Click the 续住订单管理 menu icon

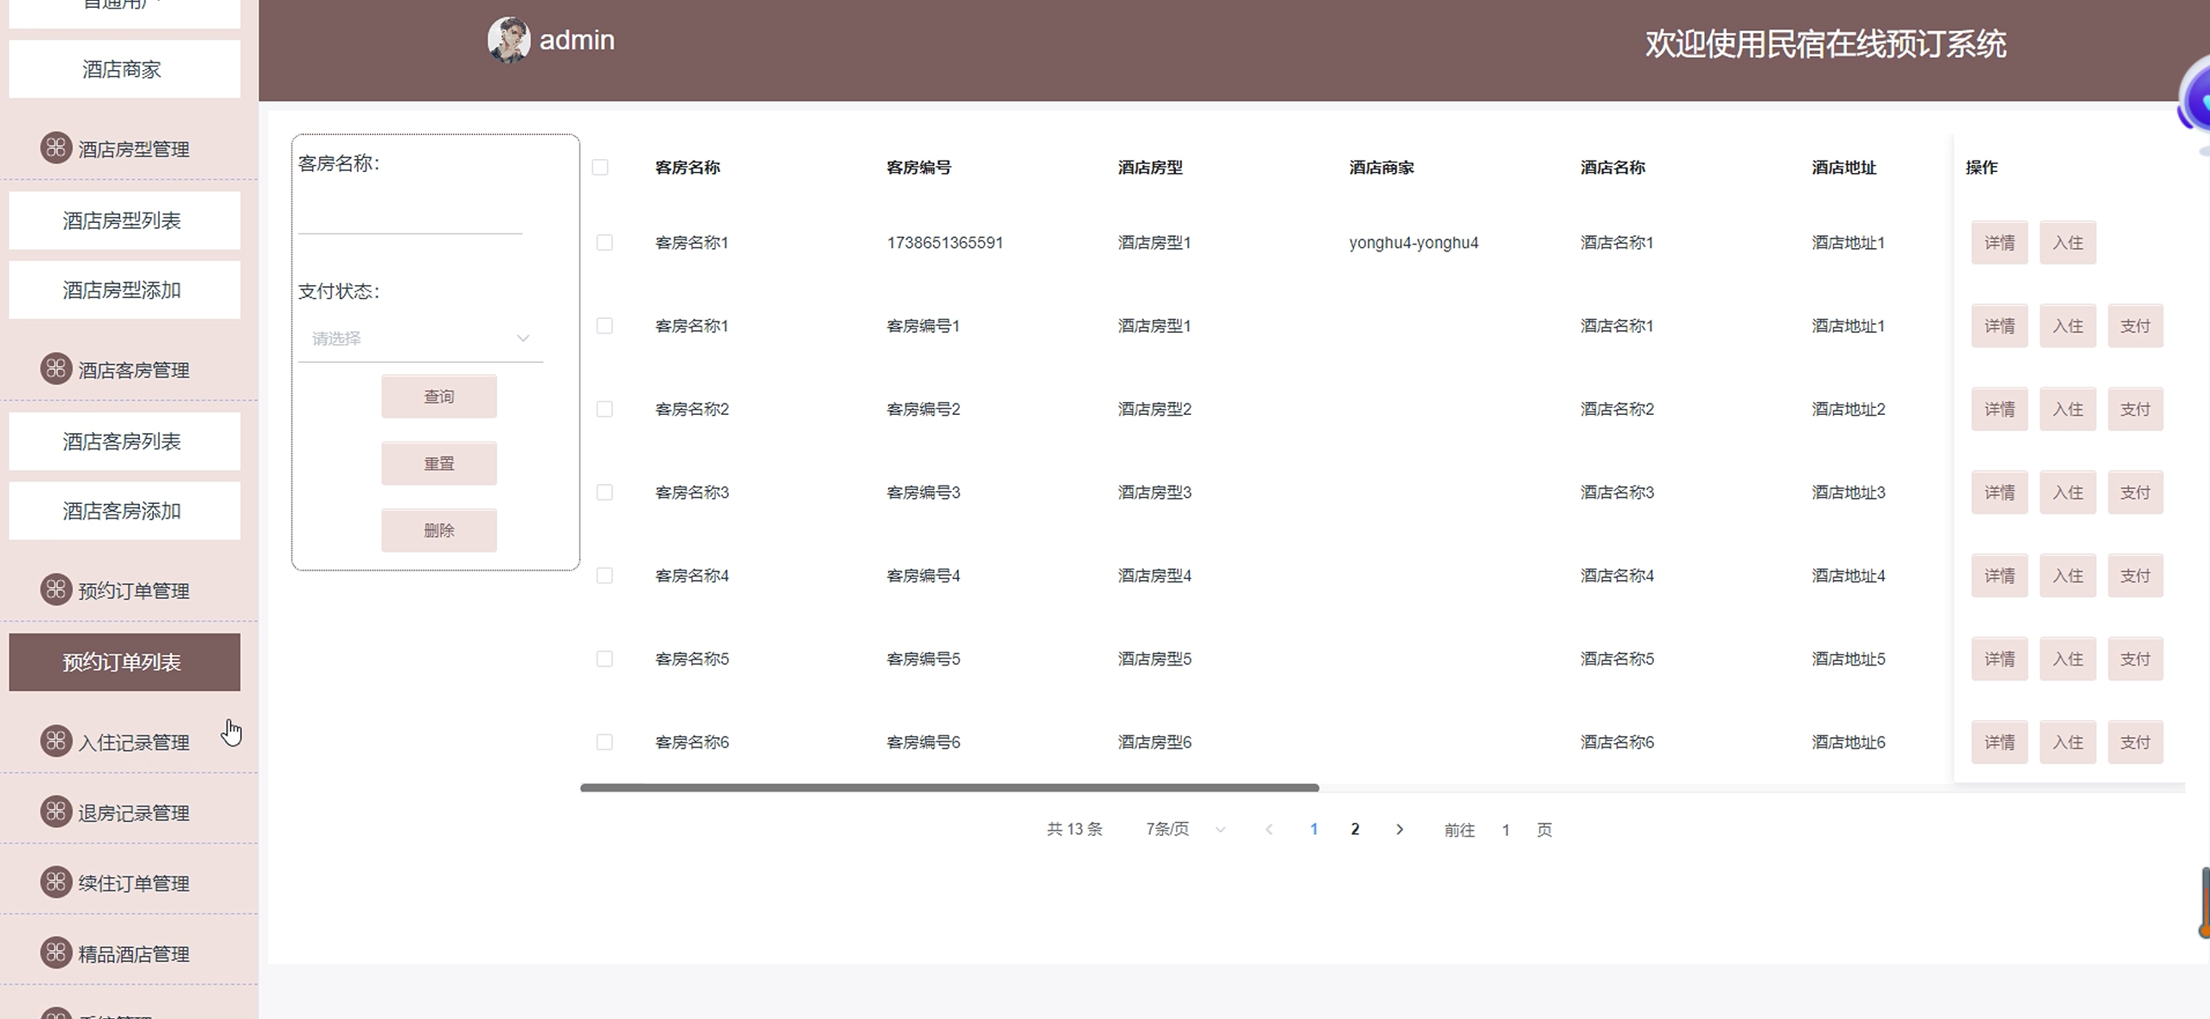[x=56, y=882]
